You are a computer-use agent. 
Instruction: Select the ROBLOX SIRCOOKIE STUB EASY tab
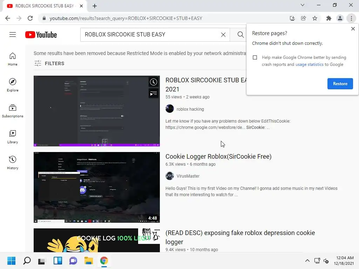click(45, 6)
